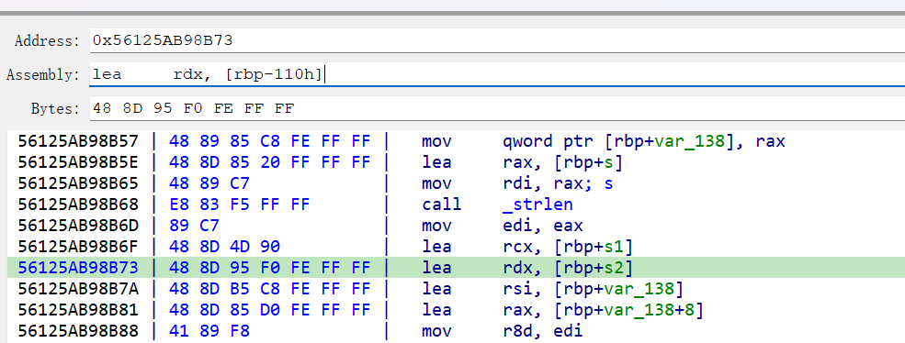
Task: Click operand edi, eax
Action: 543,226
